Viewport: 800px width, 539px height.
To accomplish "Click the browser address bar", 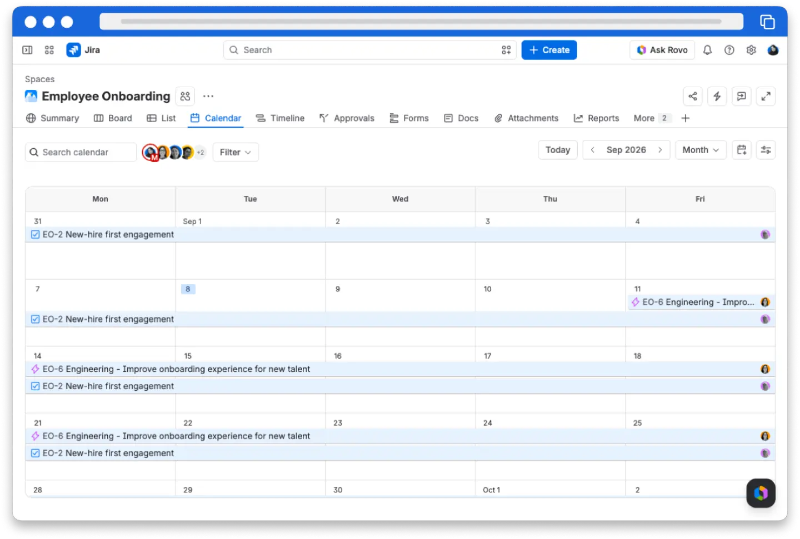I will coord(421,22).
